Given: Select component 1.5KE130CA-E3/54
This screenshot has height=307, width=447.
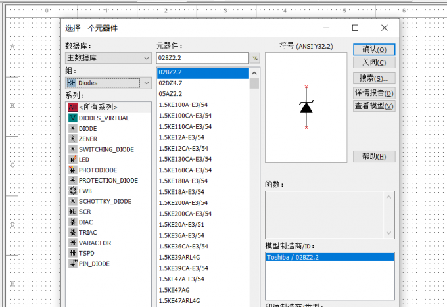Looking at the screenshot, I should coord(185,159).
